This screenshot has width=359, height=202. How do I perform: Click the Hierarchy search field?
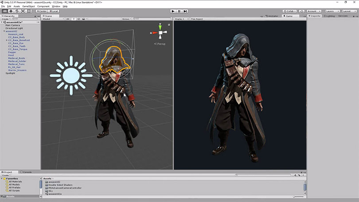pyautogui.click(x=25, y=19)
